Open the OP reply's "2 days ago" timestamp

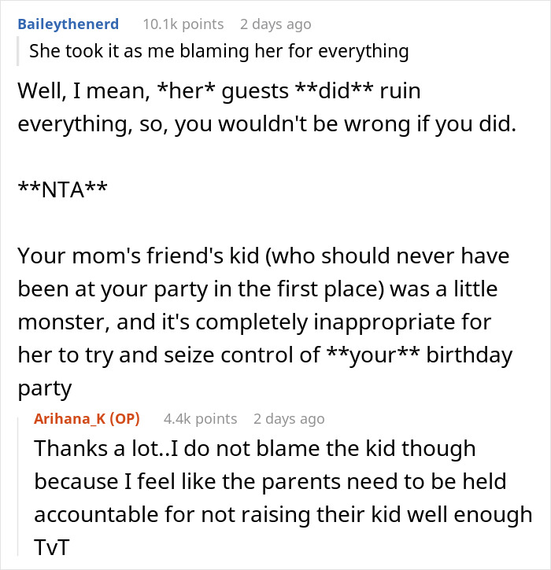(289, 418)
